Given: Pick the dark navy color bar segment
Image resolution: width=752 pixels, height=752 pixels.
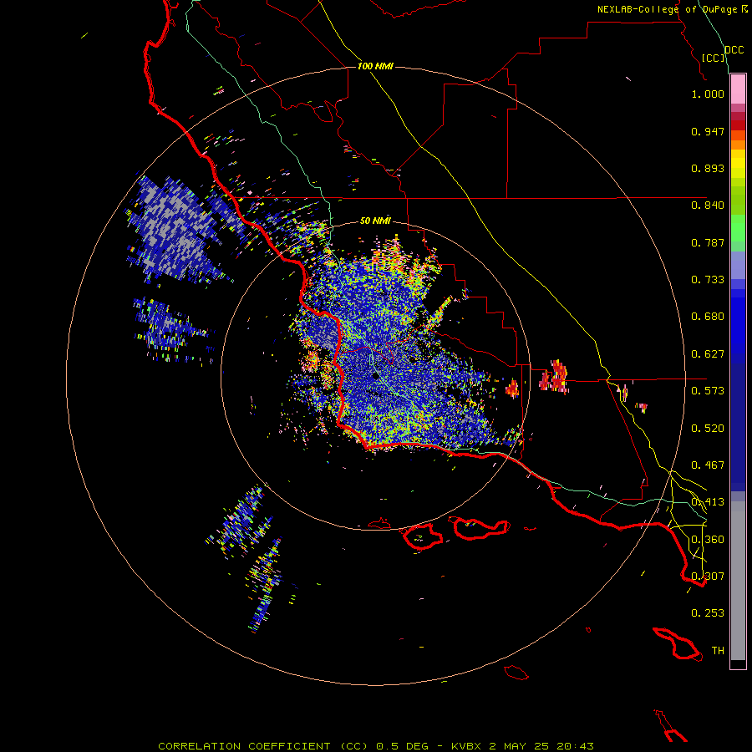Looking at the screenshot, I should pos(738,427).
